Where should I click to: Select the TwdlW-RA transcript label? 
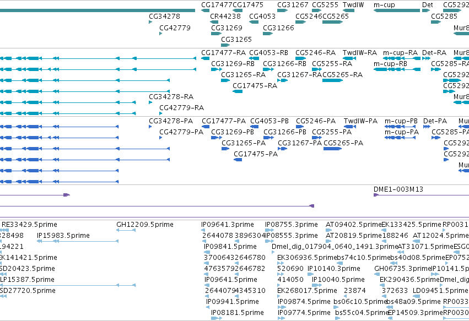tap(360, 53)
